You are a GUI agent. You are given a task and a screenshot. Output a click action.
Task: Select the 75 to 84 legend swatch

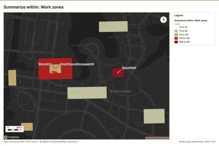(x=176, y=31)
